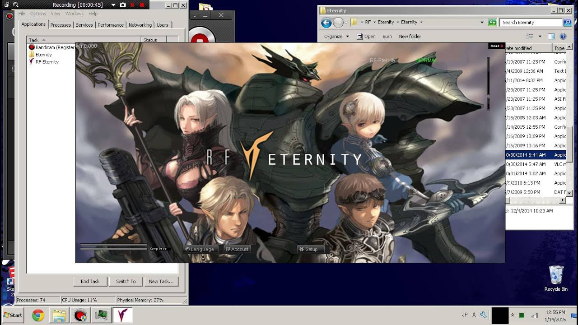Open the Recycle Bin on the desktop
Image resolution: width=578 pixels, height=325 pixels.
tap(556, 278)
